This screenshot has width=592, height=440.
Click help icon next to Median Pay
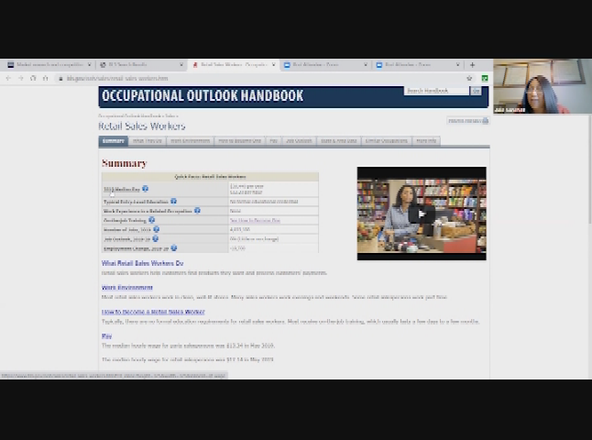[x=145, y=188]
